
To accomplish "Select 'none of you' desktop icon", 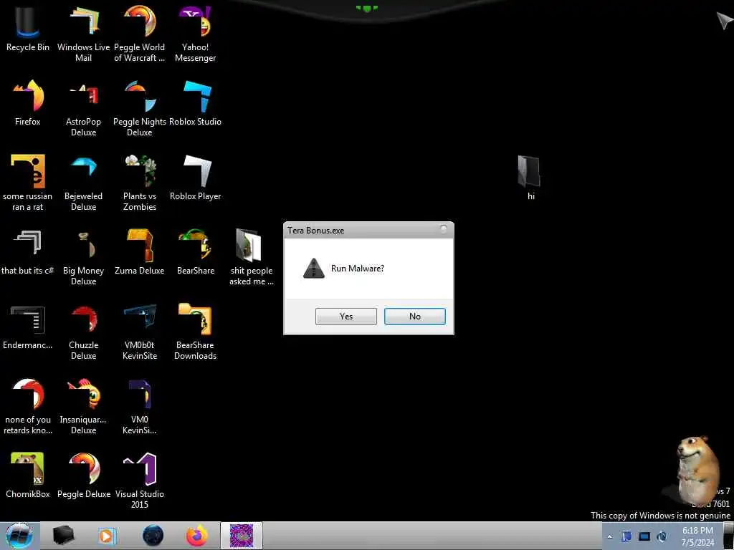I will tap(28, 407).
